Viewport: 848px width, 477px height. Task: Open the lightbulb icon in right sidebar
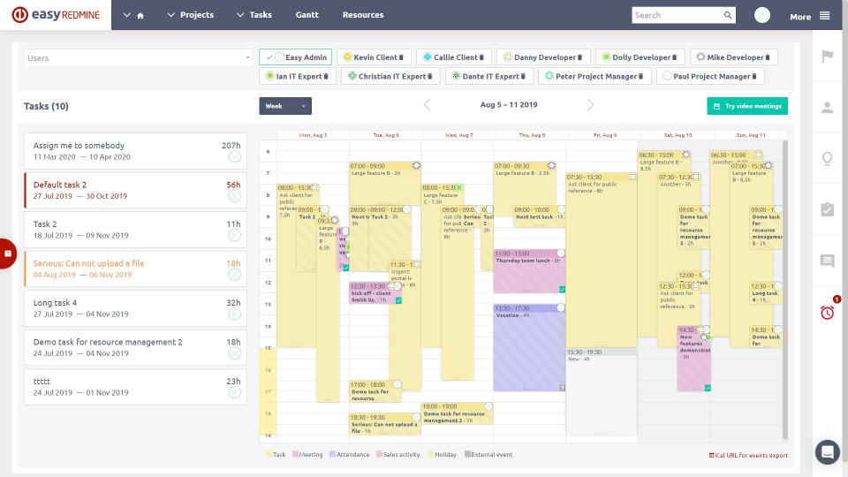(x=828, y=159)
